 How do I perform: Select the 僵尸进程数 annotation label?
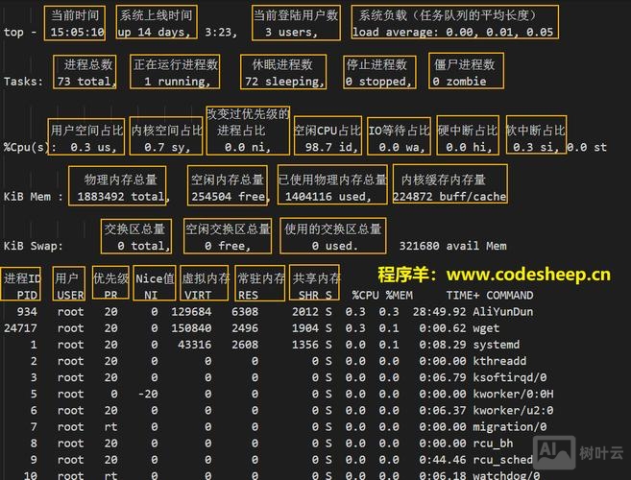click(x=465, y=64)
